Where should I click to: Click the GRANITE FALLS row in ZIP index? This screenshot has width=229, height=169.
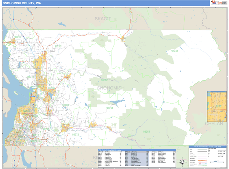coord(137,163)
